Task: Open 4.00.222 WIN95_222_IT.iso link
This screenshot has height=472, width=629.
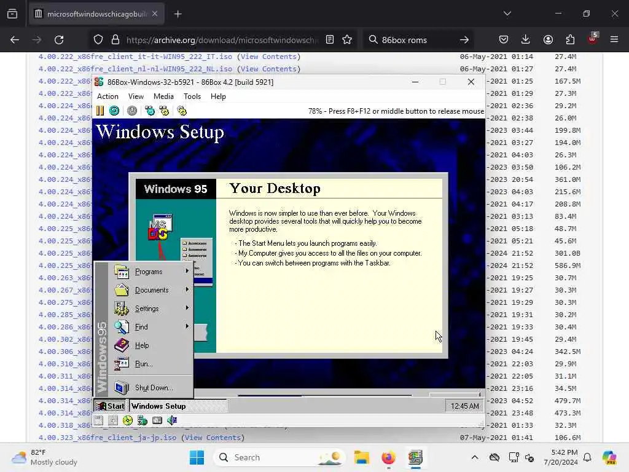Action: pos(135,57)
